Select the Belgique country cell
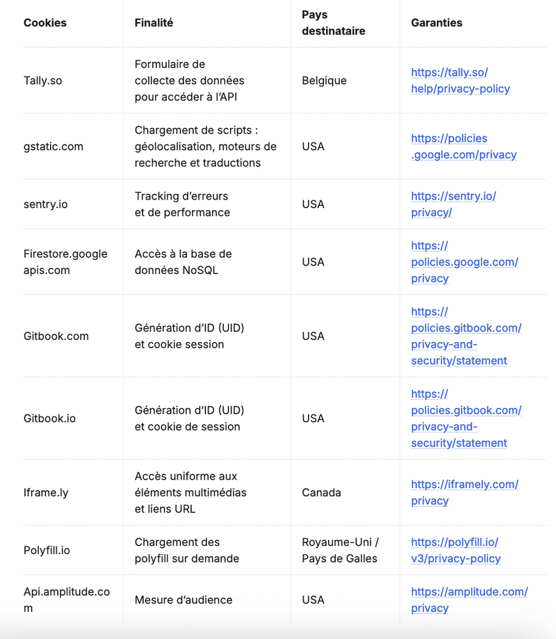Viewport: 556px width, 639px height. pos(324,81)
